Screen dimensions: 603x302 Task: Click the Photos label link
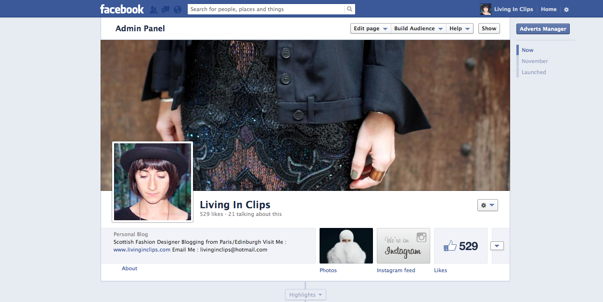coord(328,270)
